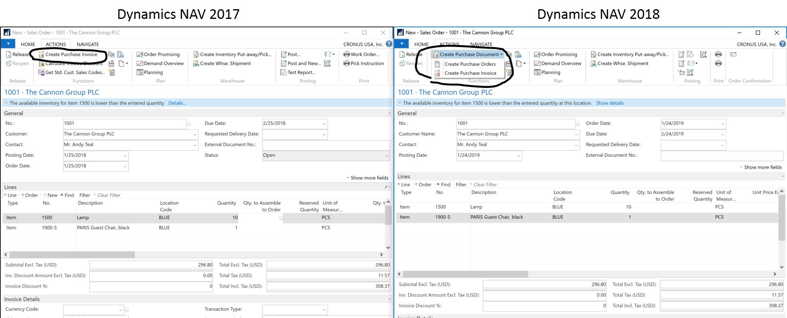The height and width of the screenshot is (318, 787).
Task: Click horizontal scrollbar in NAV 2018 Lines
Action: (x=465, y=274)
